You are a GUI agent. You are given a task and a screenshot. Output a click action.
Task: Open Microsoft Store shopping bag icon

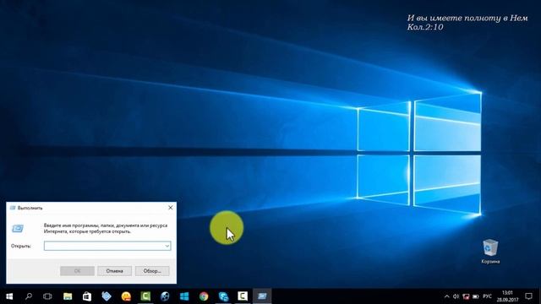point(87,296)
